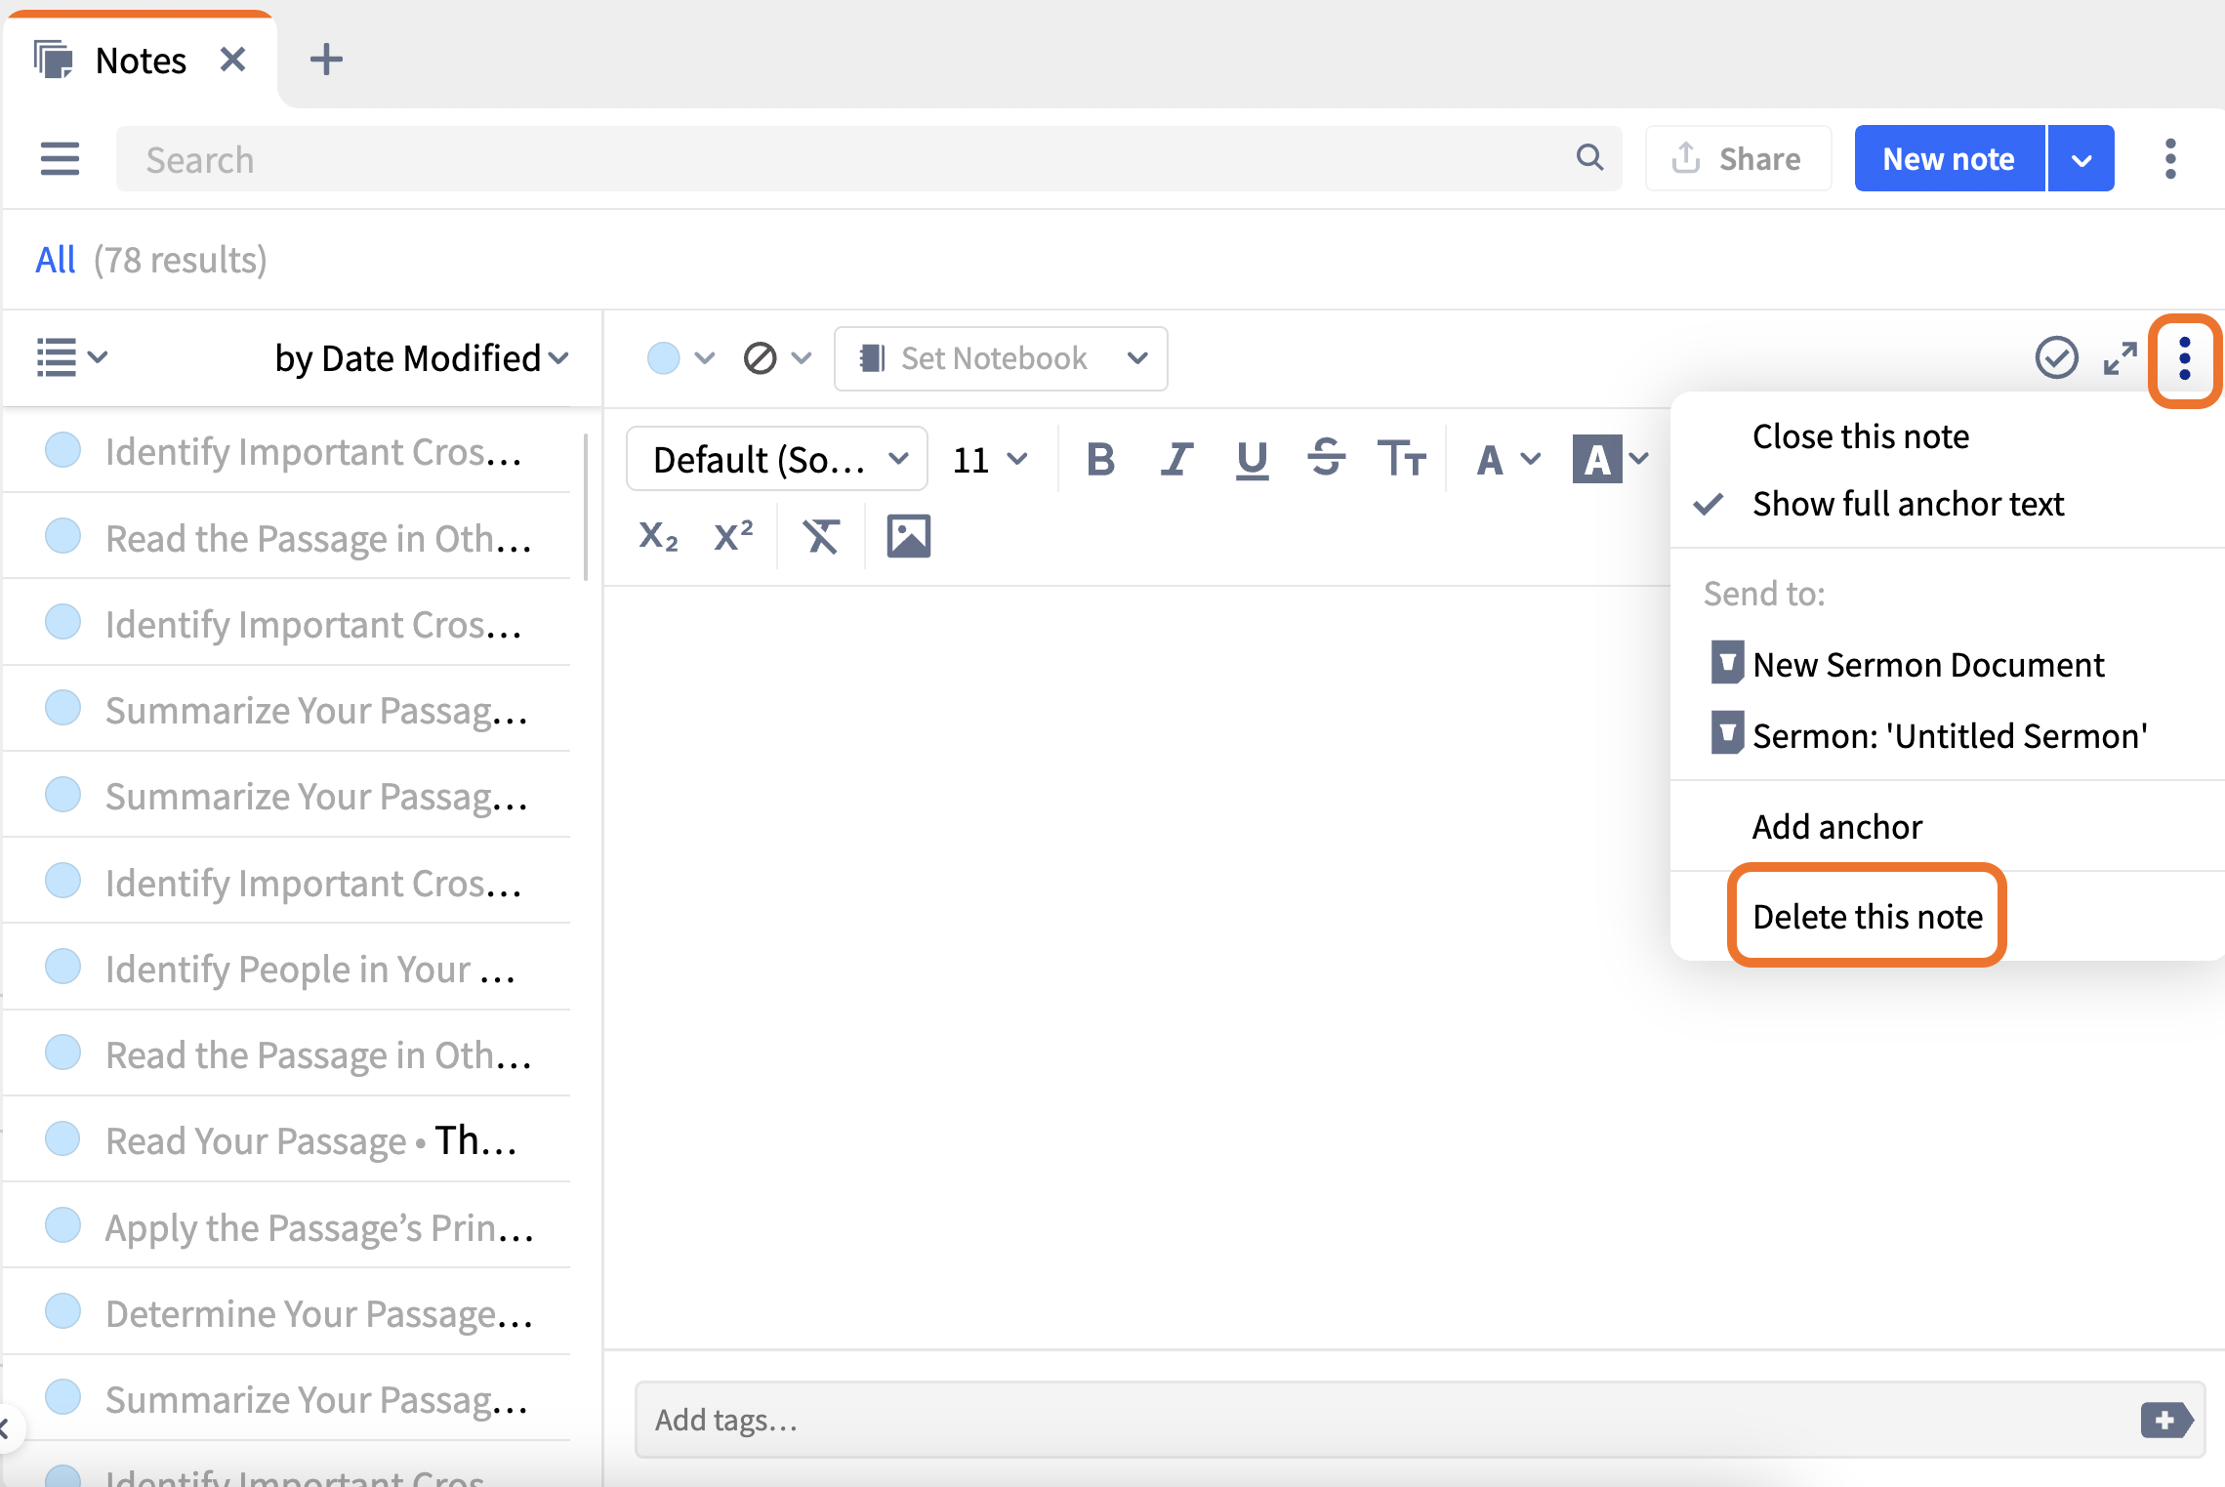This screenshot has height=1487, width=2225.
Task: Click the list view mode icon
Action: (x=56, y=357)
